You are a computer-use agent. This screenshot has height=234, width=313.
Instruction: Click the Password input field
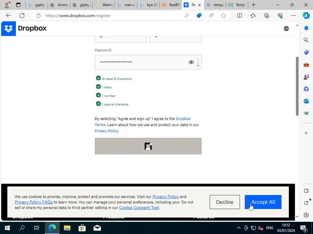148,62
